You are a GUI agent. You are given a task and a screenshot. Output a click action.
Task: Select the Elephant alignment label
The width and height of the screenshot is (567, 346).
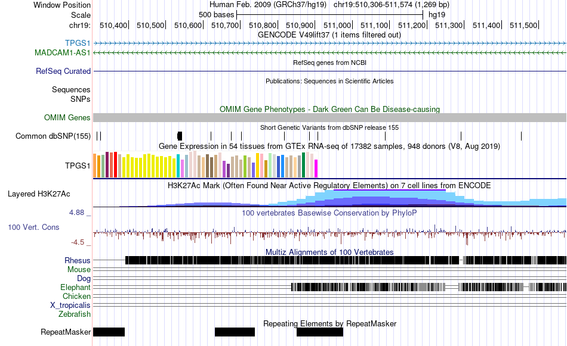75,287
